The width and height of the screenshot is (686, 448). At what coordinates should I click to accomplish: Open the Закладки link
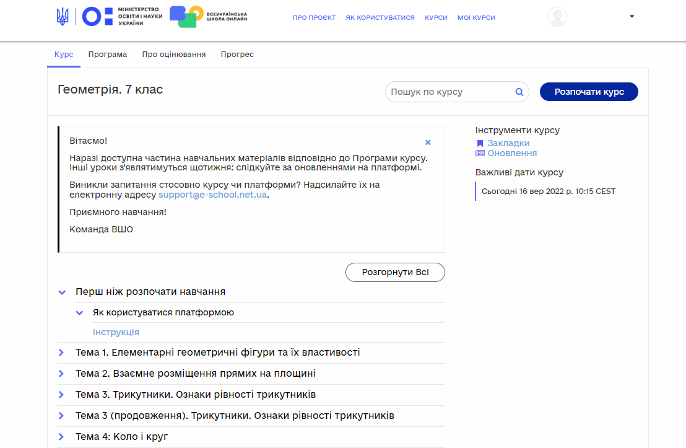[508, 143]
